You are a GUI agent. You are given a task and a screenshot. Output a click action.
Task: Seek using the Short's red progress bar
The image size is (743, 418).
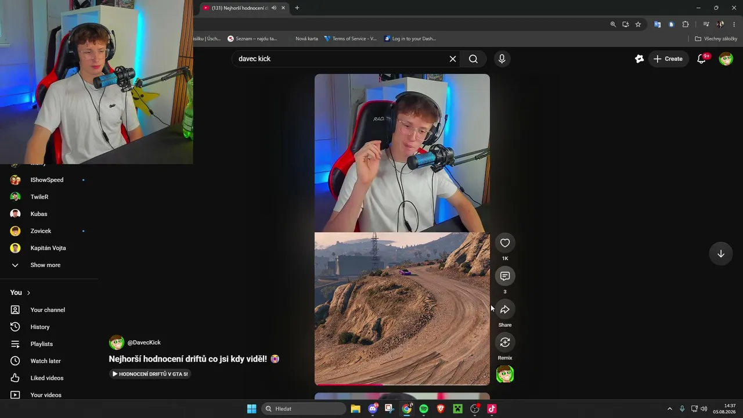point(402,384)
